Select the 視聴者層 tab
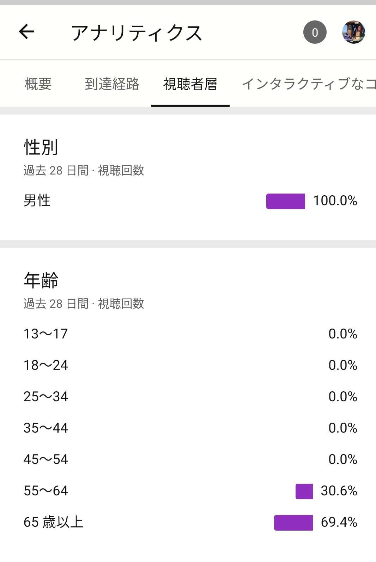Viewport: 376px width, 562px height. coord(190,84)
